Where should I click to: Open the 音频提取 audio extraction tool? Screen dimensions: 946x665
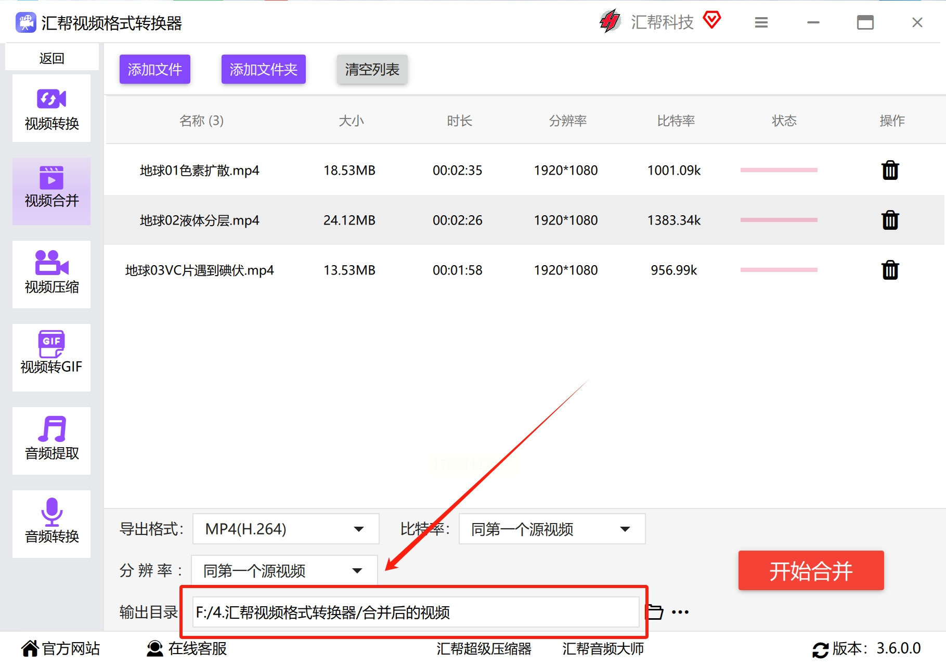(x=51, y=440)
